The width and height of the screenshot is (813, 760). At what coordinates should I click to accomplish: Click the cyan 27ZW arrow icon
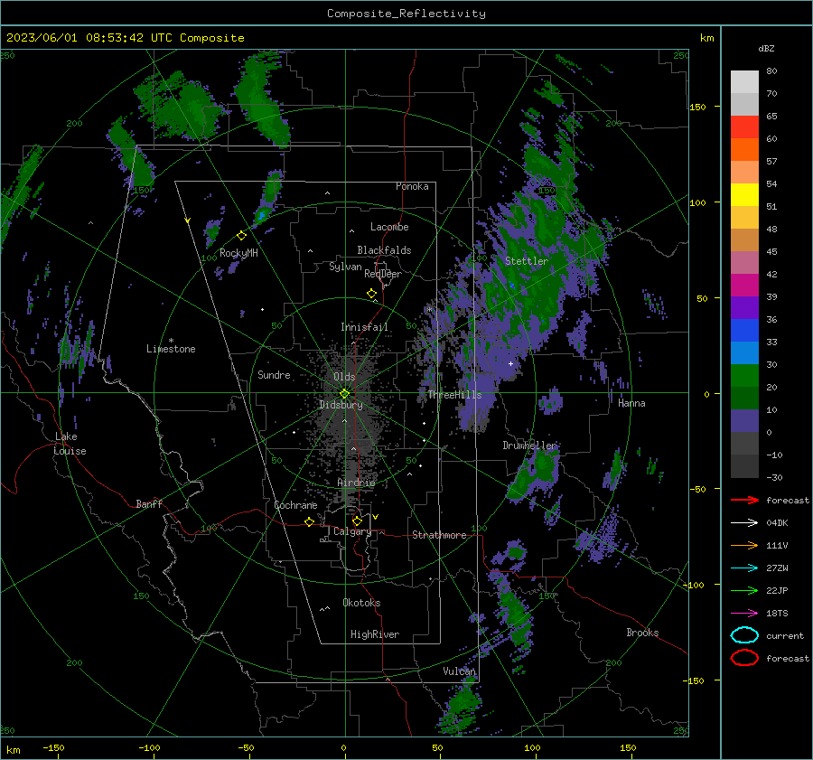pyautogui.click(x=744, y=568)
